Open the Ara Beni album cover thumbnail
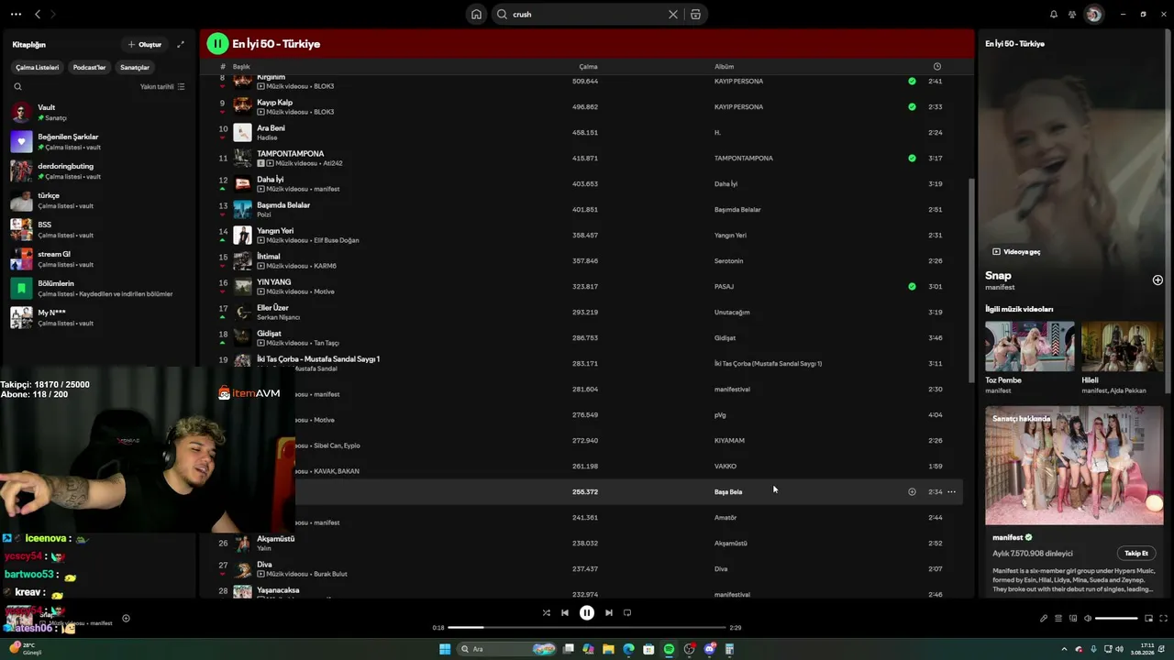Image resolution: width=1174 pixels, height=660 pixels. click(x=242, y=132)
